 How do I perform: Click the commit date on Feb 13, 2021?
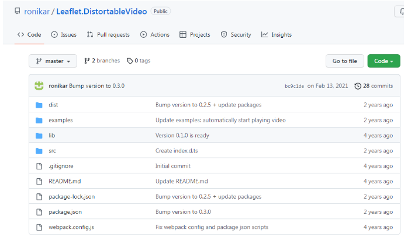click(x=327, y=86)
